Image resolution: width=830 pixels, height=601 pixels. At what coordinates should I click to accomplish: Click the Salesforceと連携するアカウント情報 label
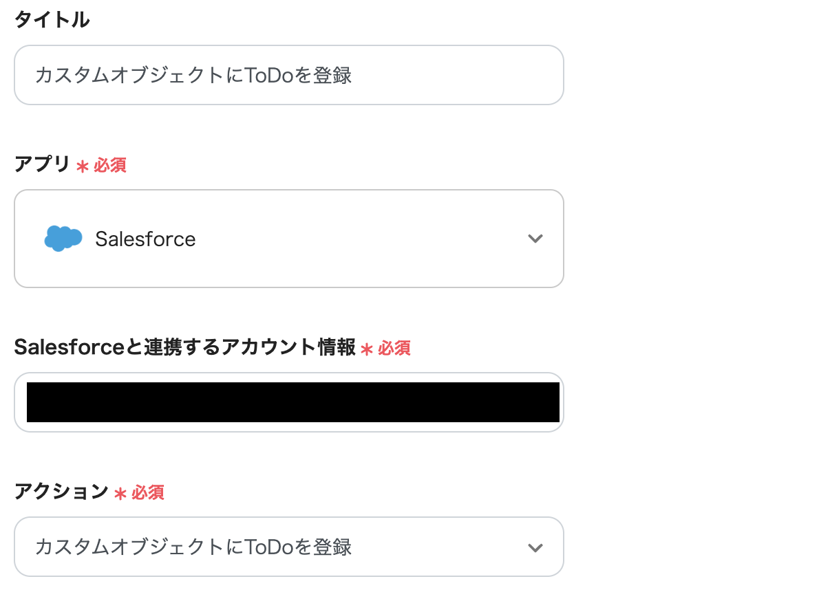pyautogui.click(x=184, y=347)
